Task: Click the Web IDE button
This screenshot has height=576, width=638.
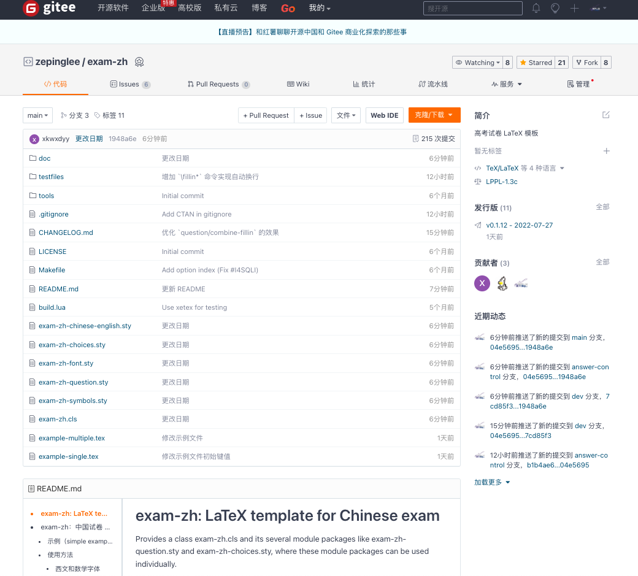Action: pos(385,115)
